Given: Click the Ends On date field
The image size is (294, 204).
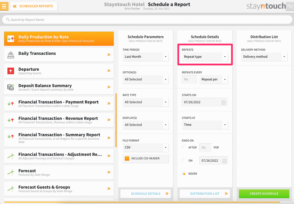Looking at the screenshot, I should 213,161.
